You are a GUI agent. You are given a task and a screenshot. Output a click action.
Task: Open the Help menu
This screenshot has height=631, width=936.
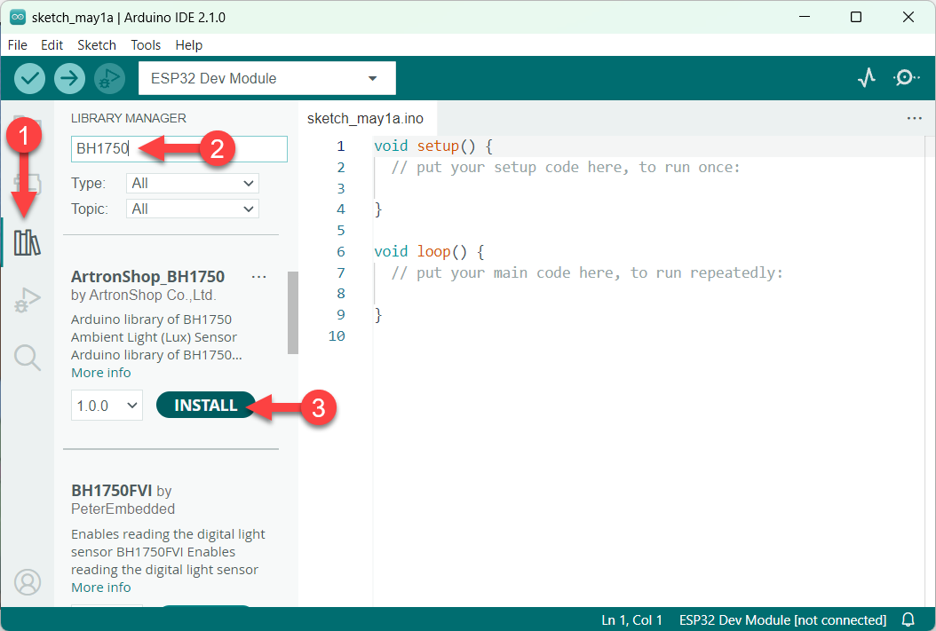click(188, 45)
